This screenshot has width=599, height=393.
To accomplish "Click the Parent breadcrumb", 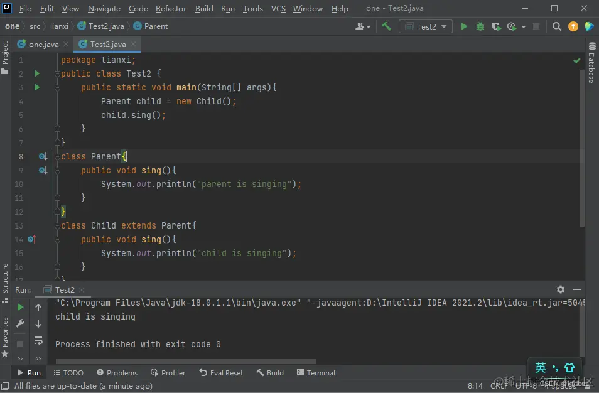I will tap(151, 26).
